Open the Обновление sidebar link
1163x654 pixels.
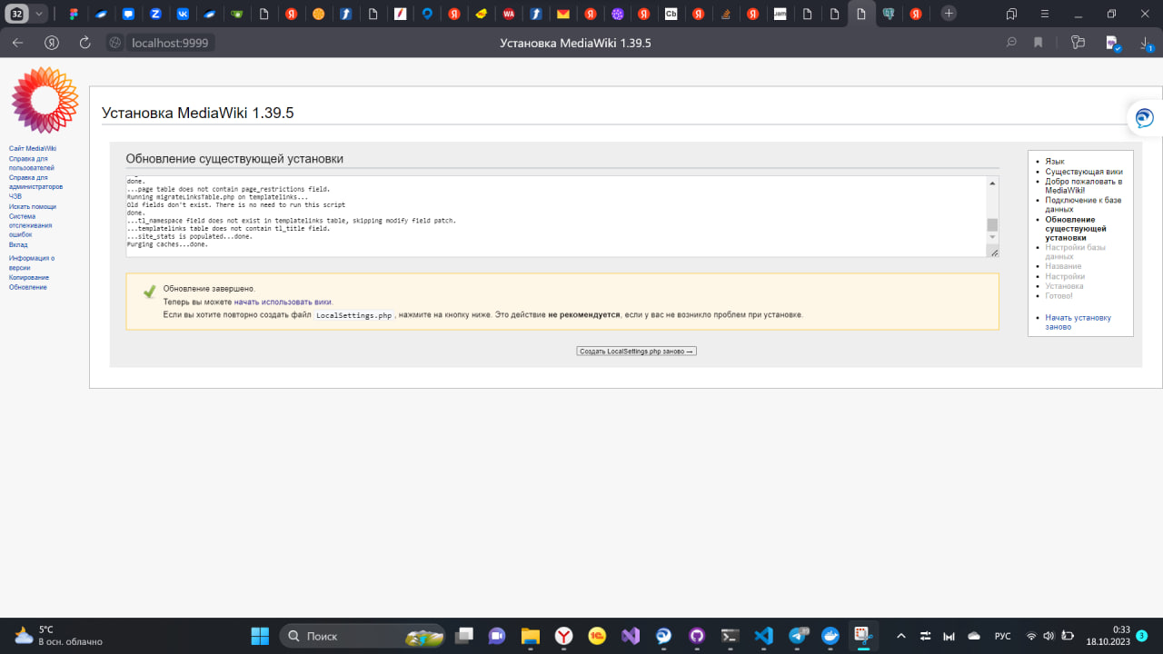tap(28, 287)
